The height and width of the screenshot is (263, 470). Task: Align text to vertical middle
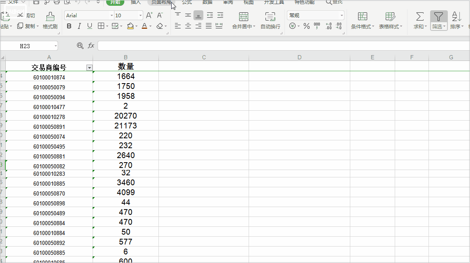(x=188, y=15)
